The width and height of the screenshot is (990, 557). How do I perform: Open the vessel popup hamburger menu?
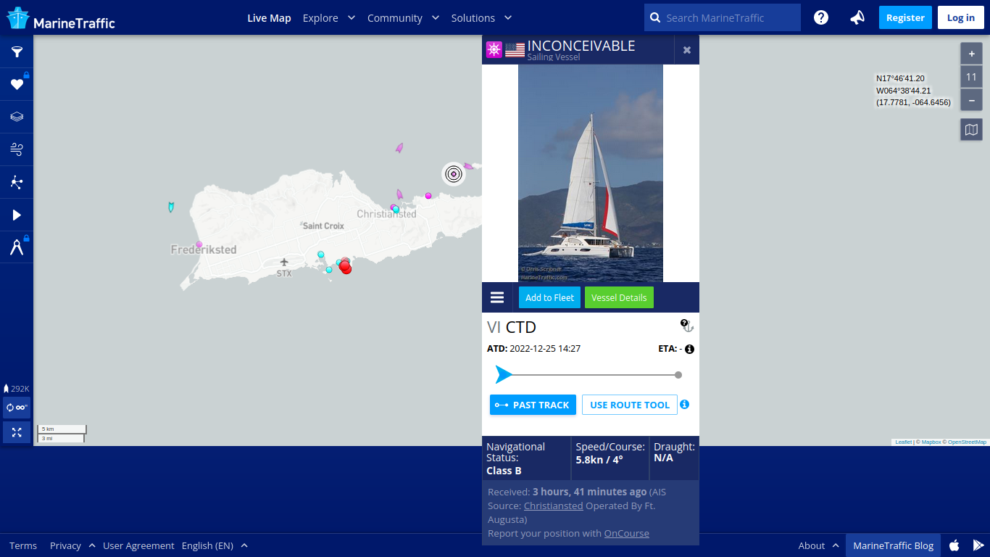pos(497,297)
